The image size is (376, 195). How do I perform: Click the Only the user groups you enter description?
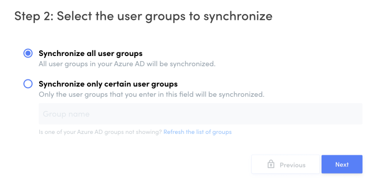tap(152, 94)
